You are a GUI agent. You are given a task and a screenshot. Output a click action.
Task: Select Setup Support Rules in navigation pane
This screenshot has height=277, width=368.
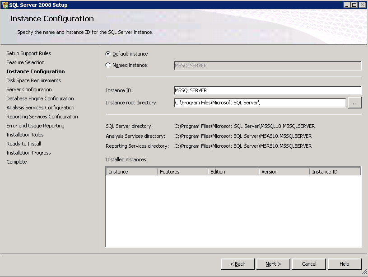coord(28,53)
